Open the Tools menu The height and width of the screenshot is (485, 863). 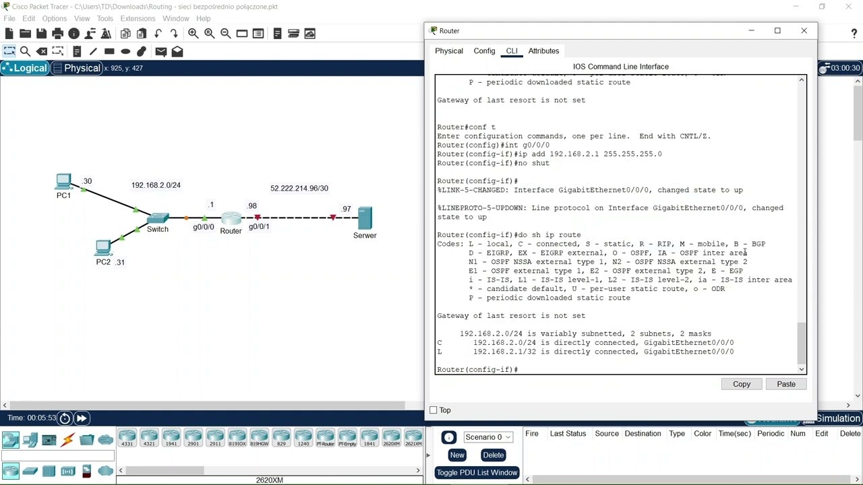(x=105, y=18)
